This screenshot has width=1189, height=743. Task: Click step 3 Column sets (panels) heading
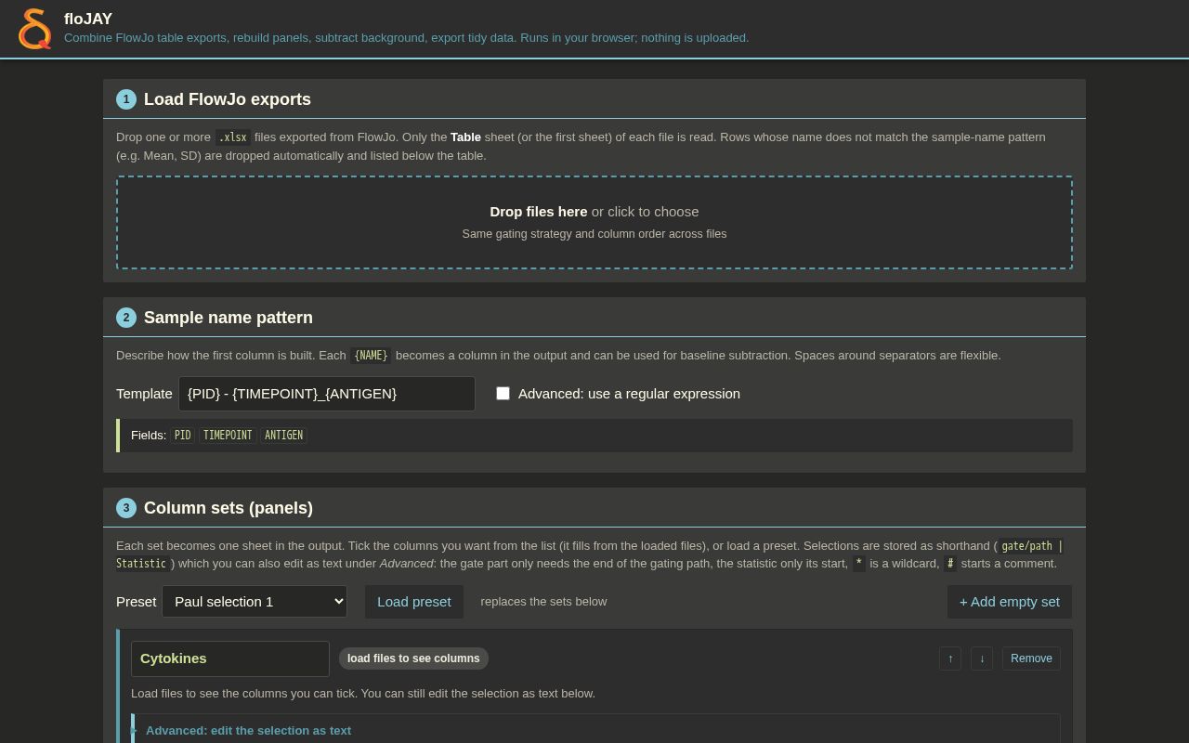point(229,508)
